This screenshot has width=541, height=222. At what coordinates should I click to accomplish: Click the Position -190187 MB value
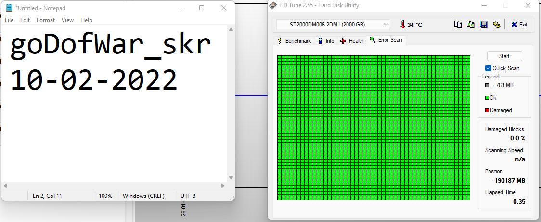(x=509, y=181)
